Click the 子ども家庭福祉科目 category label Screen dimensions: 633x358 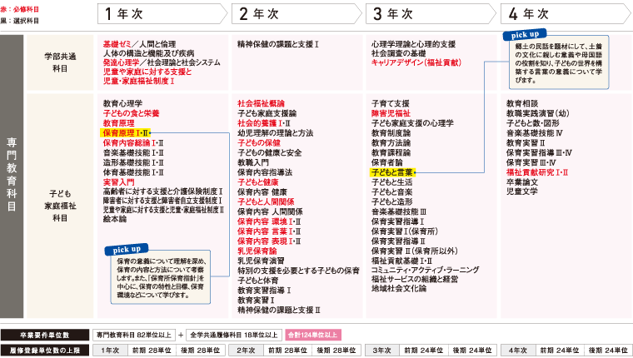pos(60,206)
